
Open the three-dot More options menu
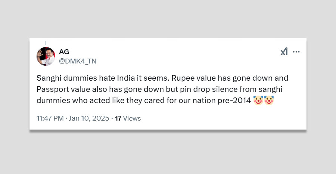(296, 52)
